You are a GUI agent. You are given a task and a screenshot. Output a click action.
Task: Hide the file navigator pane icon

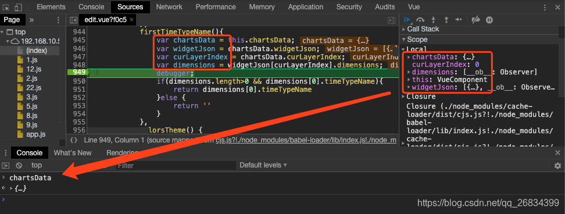[73, 20]
